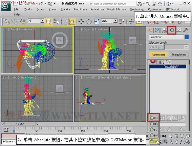Click the GameChar object name field

pos(166,37)
